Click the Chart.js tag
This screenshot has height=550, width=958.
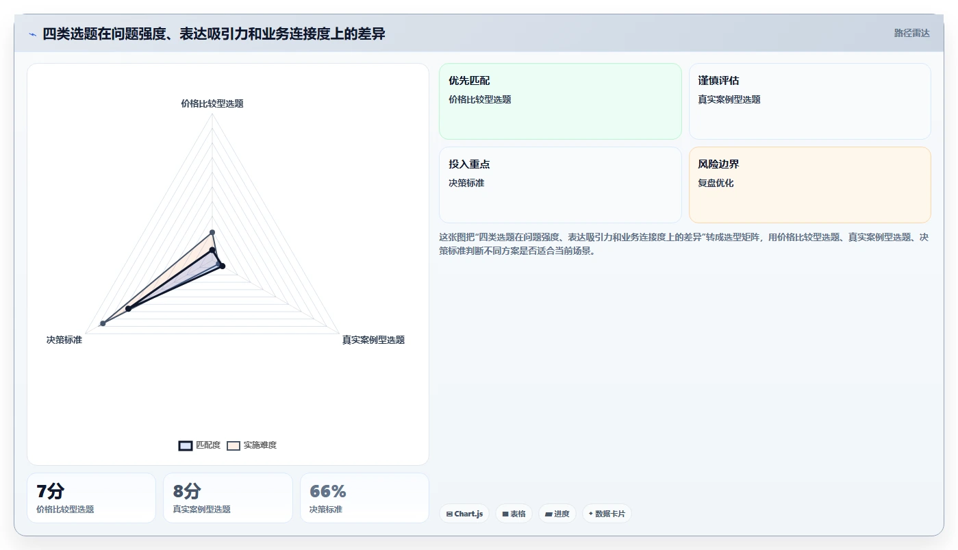pyautogui.click(x=464, y=514)
